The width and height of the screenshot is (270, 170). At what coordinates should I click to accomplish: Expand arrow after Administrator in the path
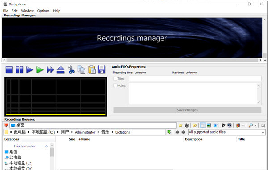pos(98,132)
